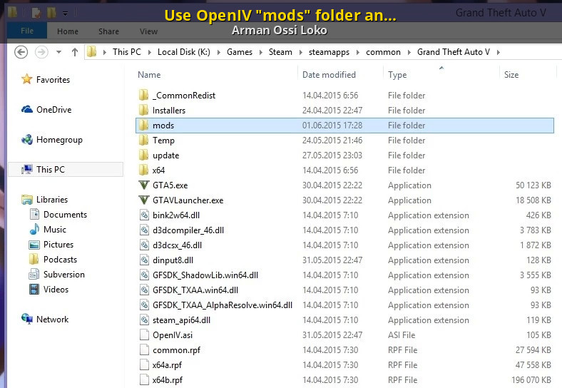This screenshot has height=388, width=562.
Task: Select the mods folder icon
Action: coord(143,126)
